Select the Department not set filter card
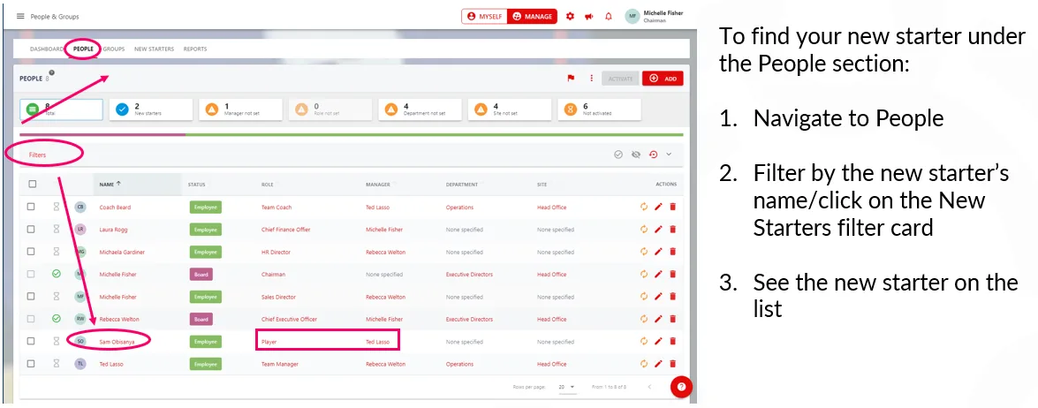This screenshot has height=408, width=1038. 420,110
